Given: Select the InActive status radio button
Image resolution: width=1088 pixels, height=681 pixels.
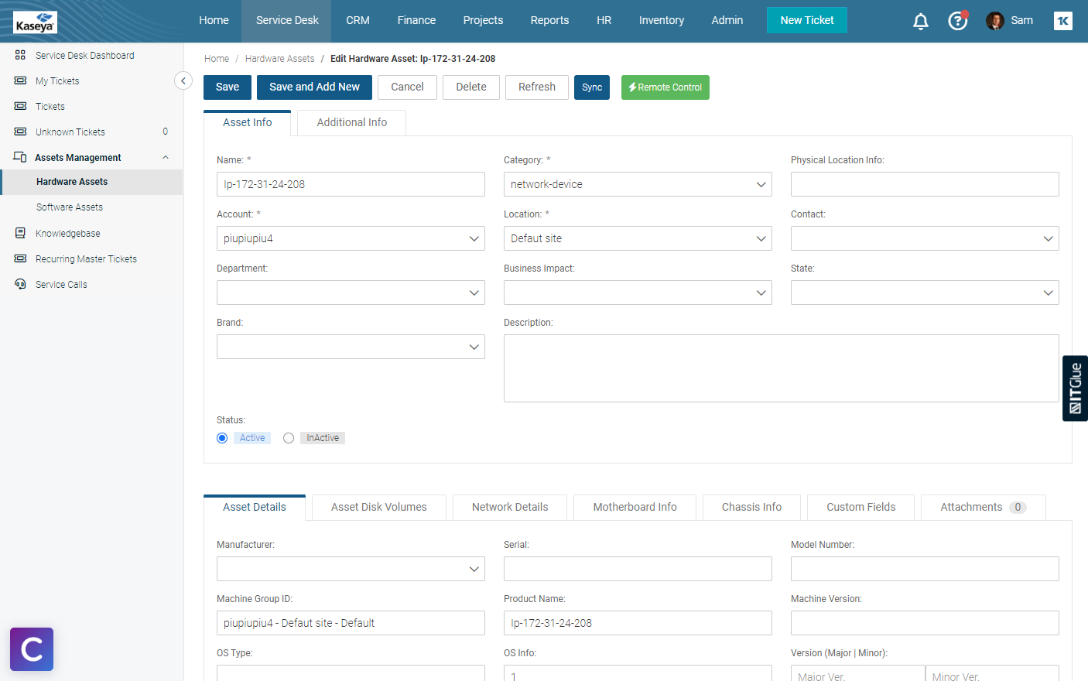Looking at the screenshot, I should pos(289,438).
